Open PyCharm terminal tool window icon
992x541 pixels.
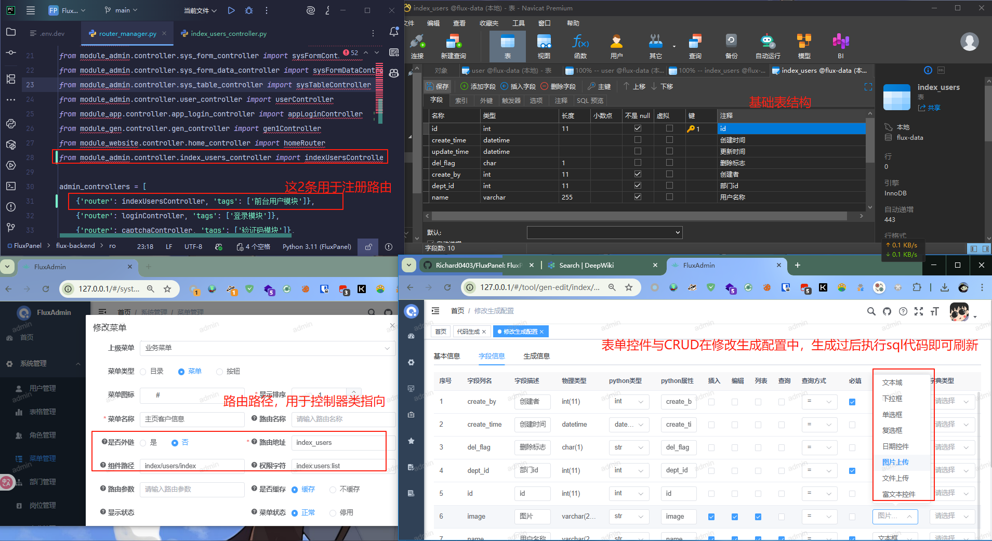point(10,186)
